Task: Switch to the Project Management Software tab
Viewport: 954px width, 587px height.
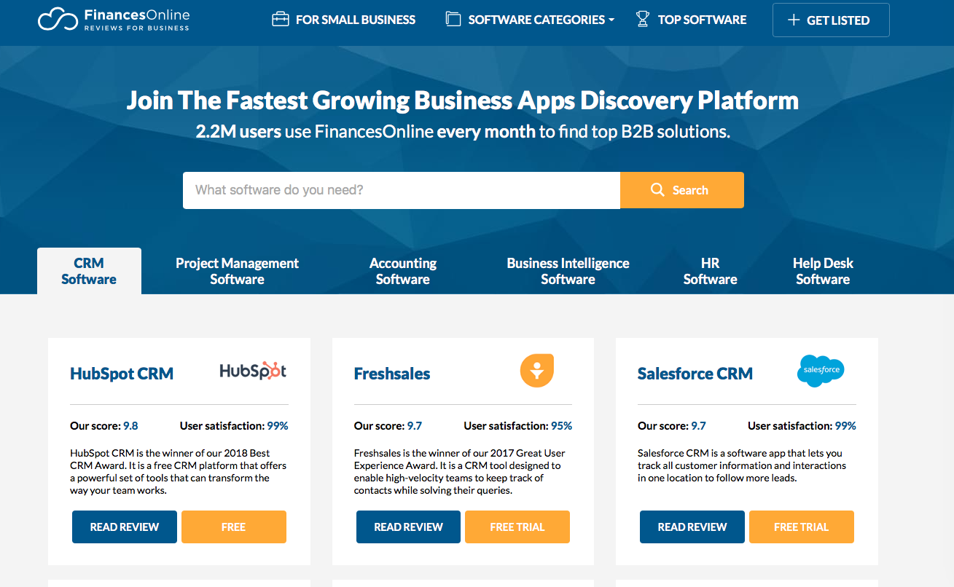Action: coord(237,271)
